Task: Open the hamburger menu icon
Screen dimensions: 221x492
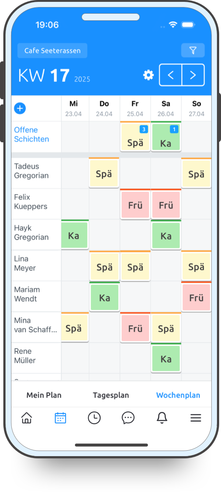Action: [x=196, y=418]
